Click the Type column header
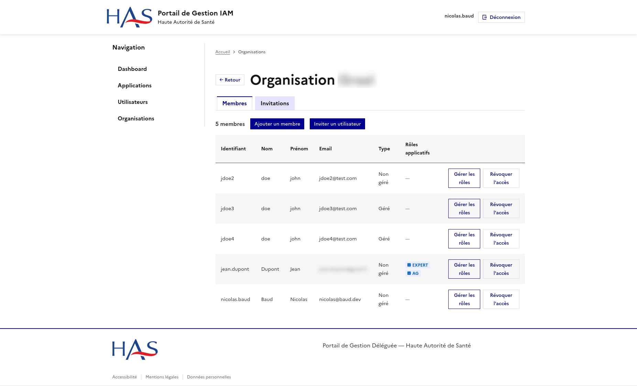637x386 pixels. [x=384, y=149]
